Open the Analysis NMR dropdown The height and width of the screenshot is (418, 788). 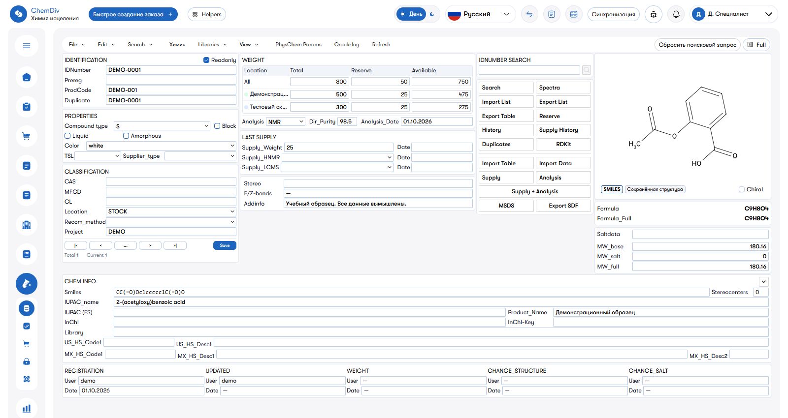click(x=286, y=121)
